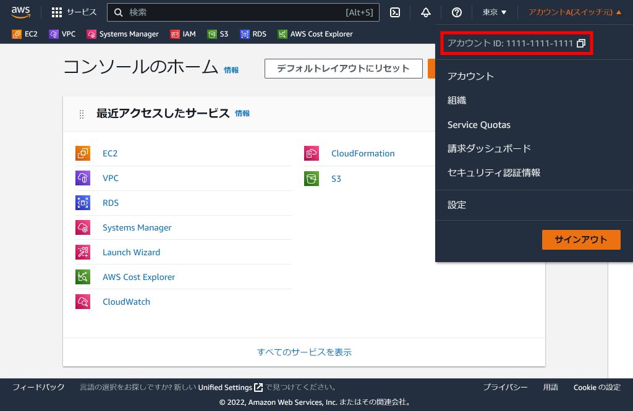Click CloudWatch icon in recently visited list

coord(83,302)
